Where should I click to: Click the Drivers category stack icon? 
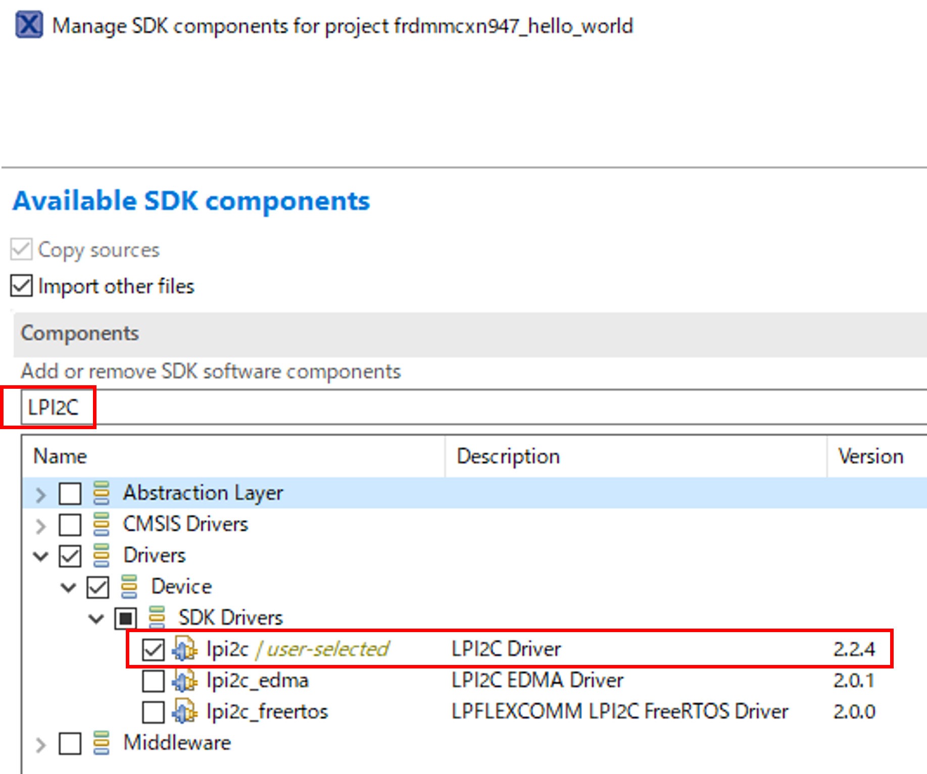(x=102, y=555)
